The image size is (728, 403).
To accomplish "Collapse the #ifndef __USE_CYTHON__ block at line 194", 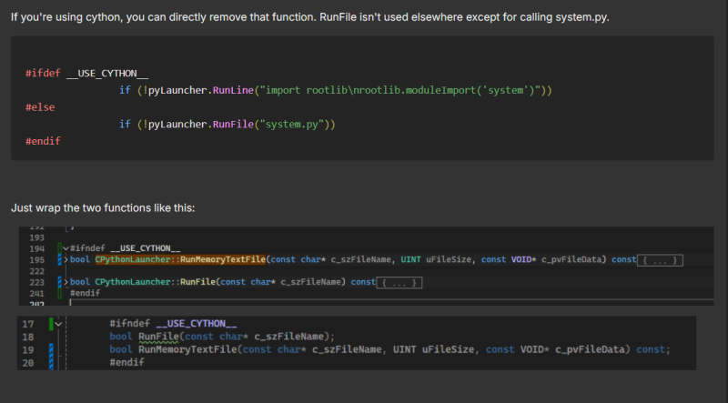I will tap(65, 248).
